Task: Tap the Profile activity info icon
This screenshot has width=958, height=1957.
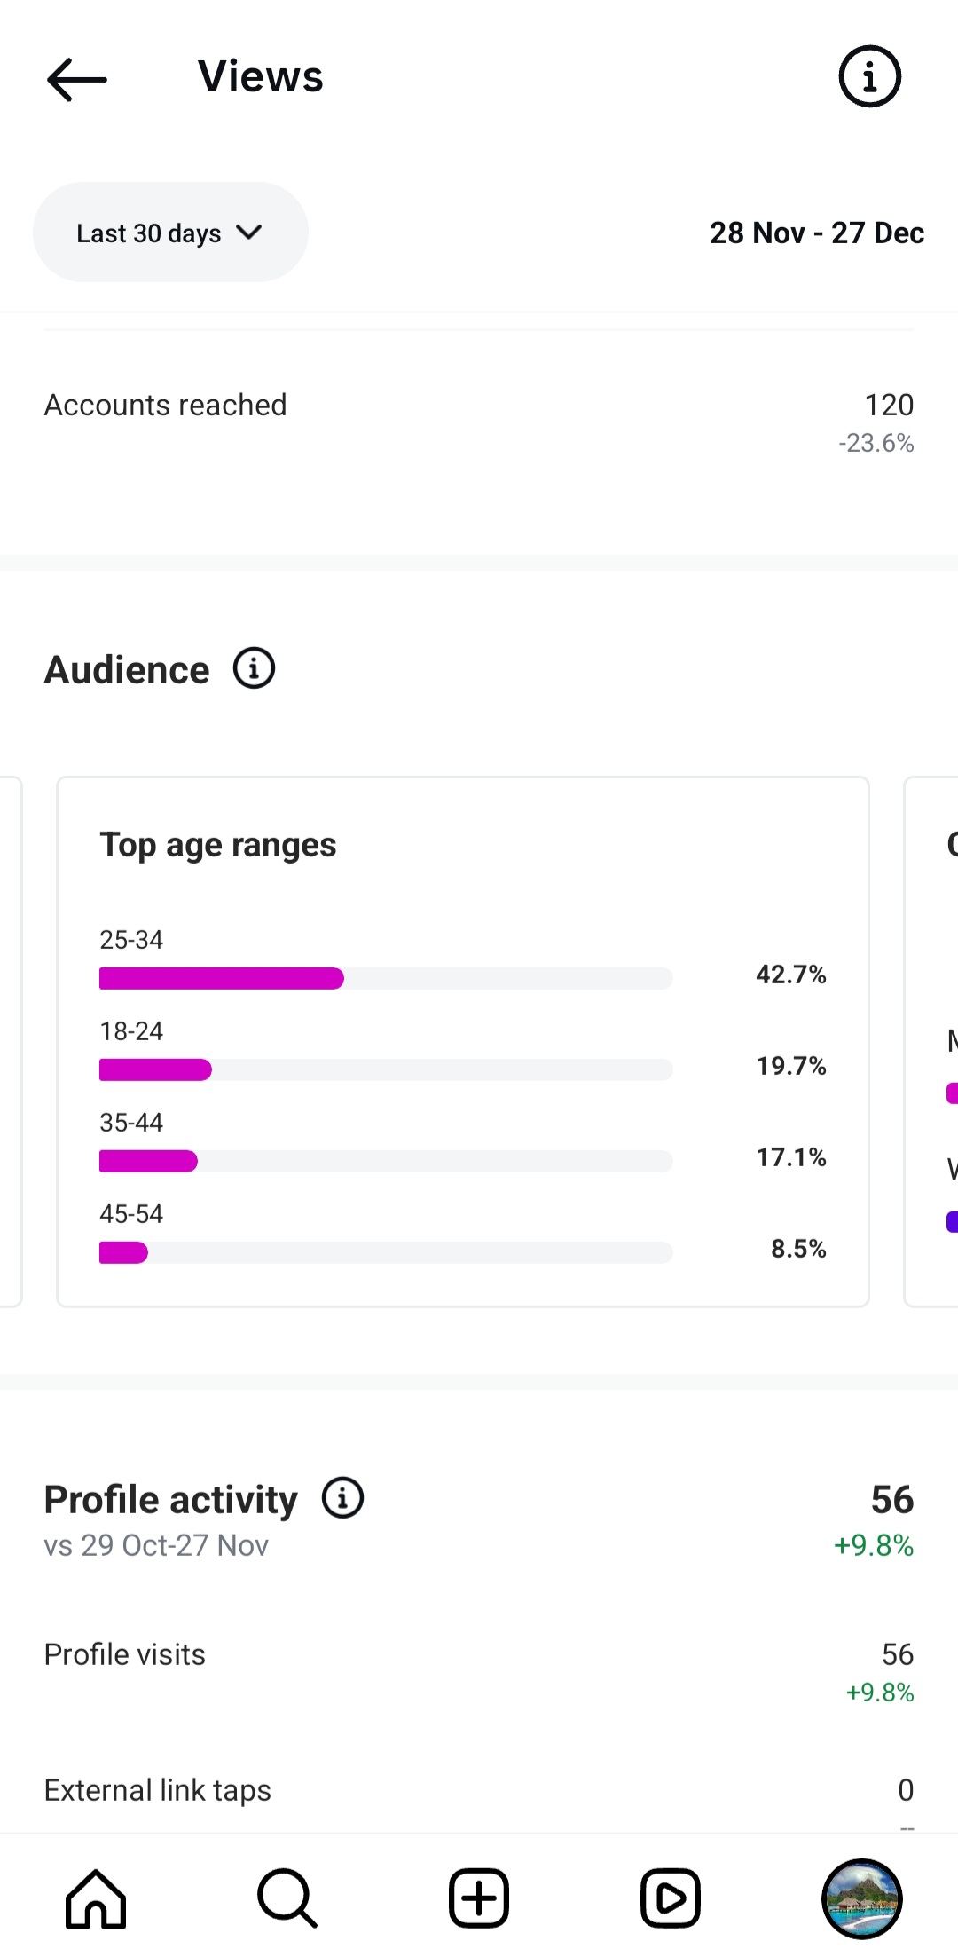Action: pyautogui.click(x=342, y=1498)
